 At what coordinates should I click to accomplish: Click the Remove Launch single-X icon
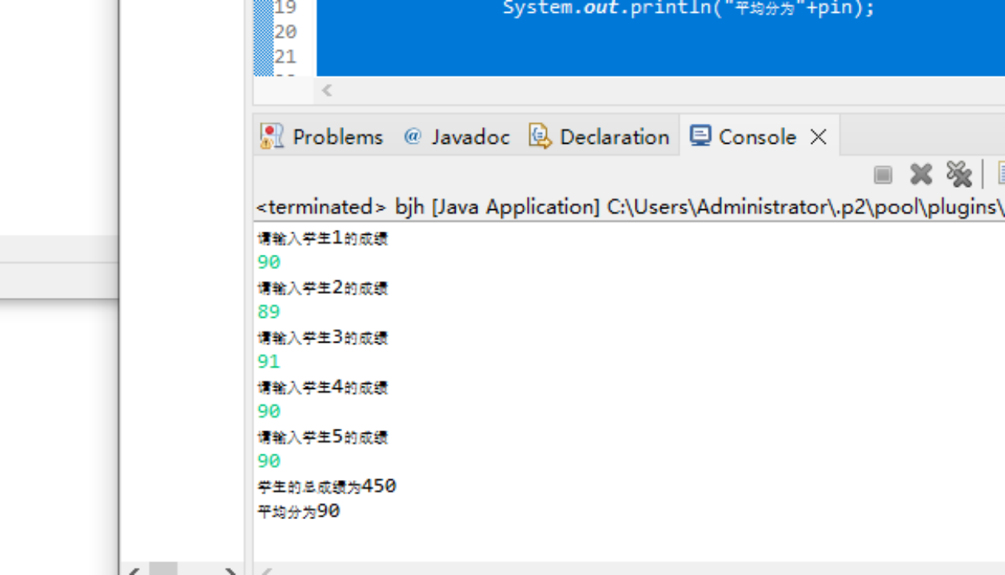pos(921,174)
